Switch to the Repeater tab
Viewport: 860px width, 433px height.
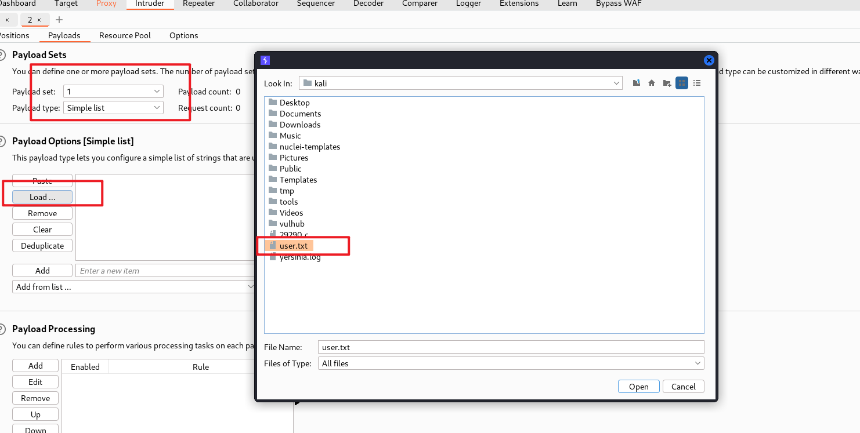(x=198, y=3)
